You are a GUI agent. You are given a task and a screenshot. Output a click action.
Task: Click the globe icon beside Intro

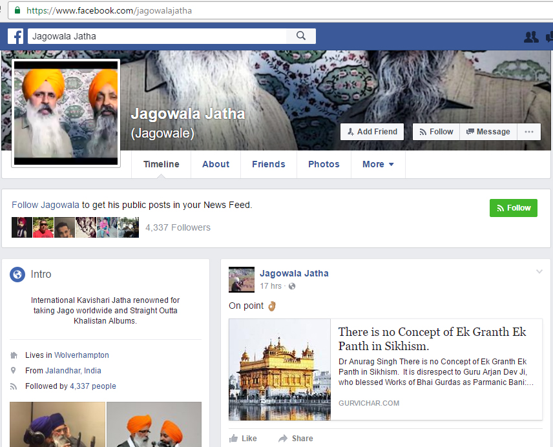[x=17, y=275]
